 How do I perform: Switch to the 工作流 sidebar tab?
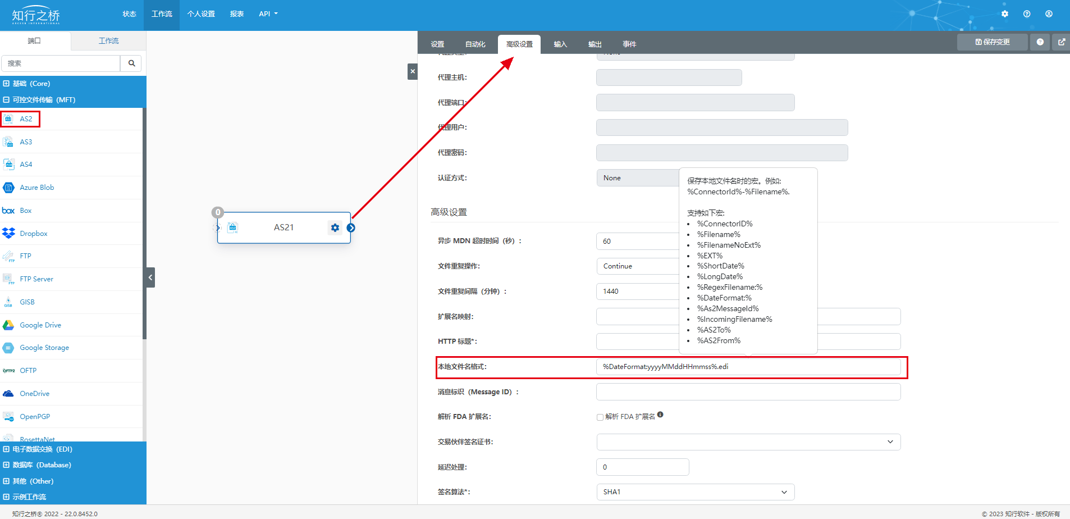coord(108,41)
